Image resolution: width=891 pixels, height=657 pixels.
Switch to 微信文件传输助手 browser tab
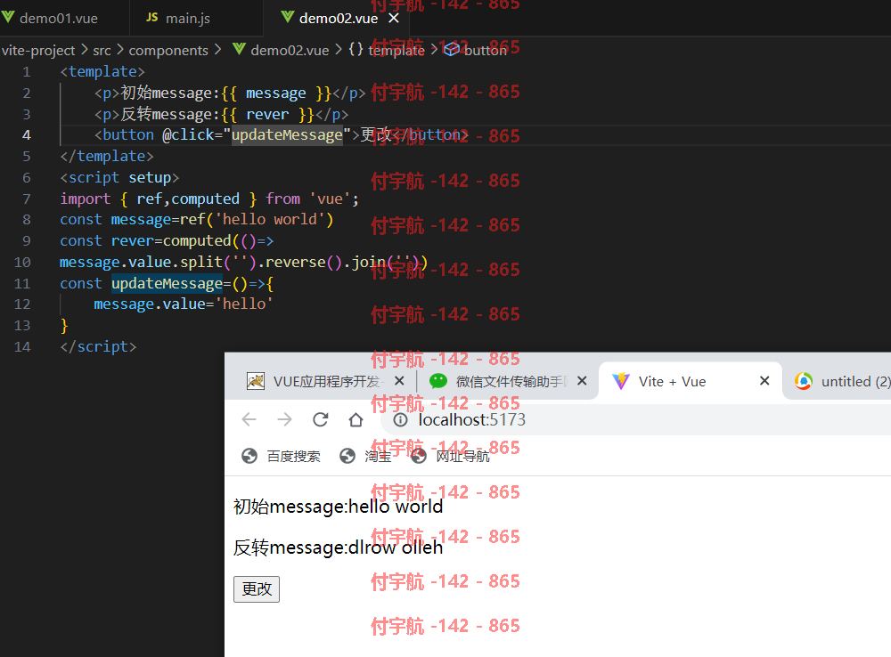[511, 381]
